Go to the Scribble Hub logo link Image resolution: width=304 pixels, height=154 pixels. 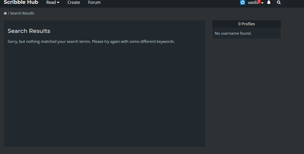pyautogui.click(x=21, y=2)
